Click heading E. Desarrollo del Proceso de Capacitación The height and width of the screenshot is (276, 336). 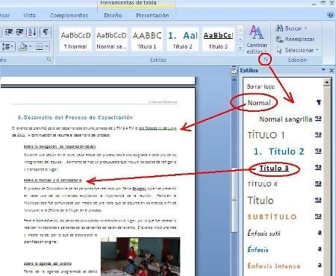75,117
